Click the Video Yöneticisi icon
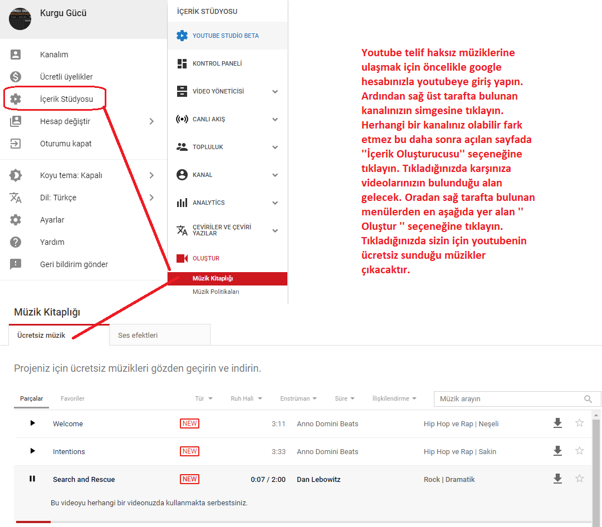 point(182,91)
